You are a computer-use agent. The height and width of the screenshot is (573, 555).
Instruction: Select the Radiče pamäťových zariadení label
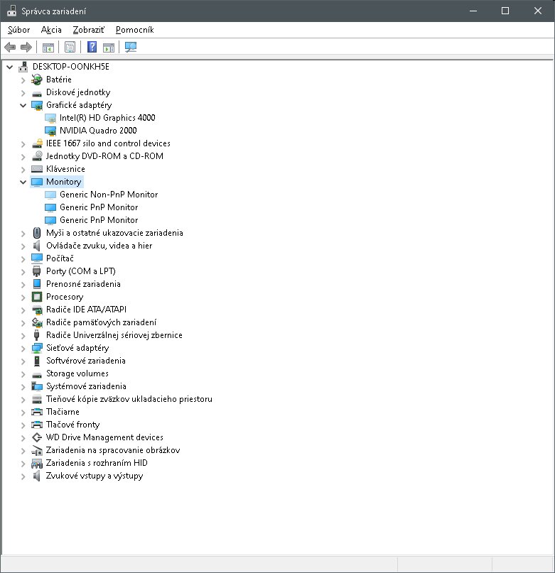tap(101, 322)
